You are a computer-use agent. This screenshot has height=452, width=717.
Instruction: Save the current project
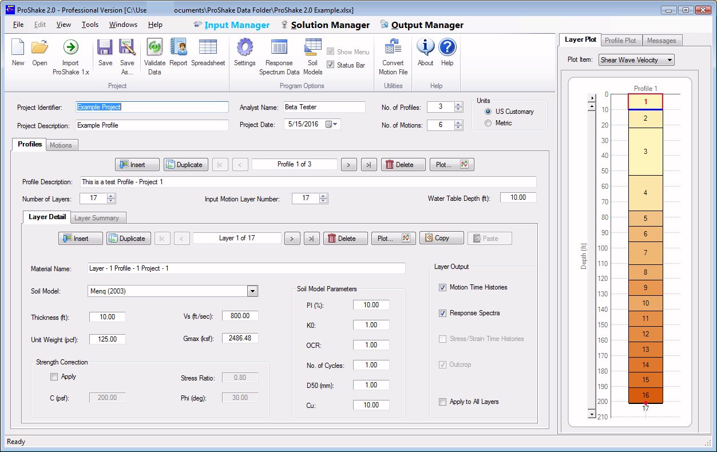[x=105, y=47]
